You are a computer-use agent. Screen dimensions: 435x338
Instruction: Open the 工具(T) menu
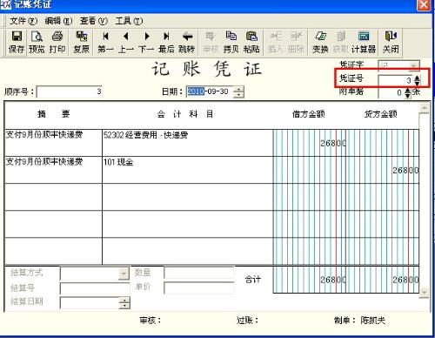pos(129,21)
